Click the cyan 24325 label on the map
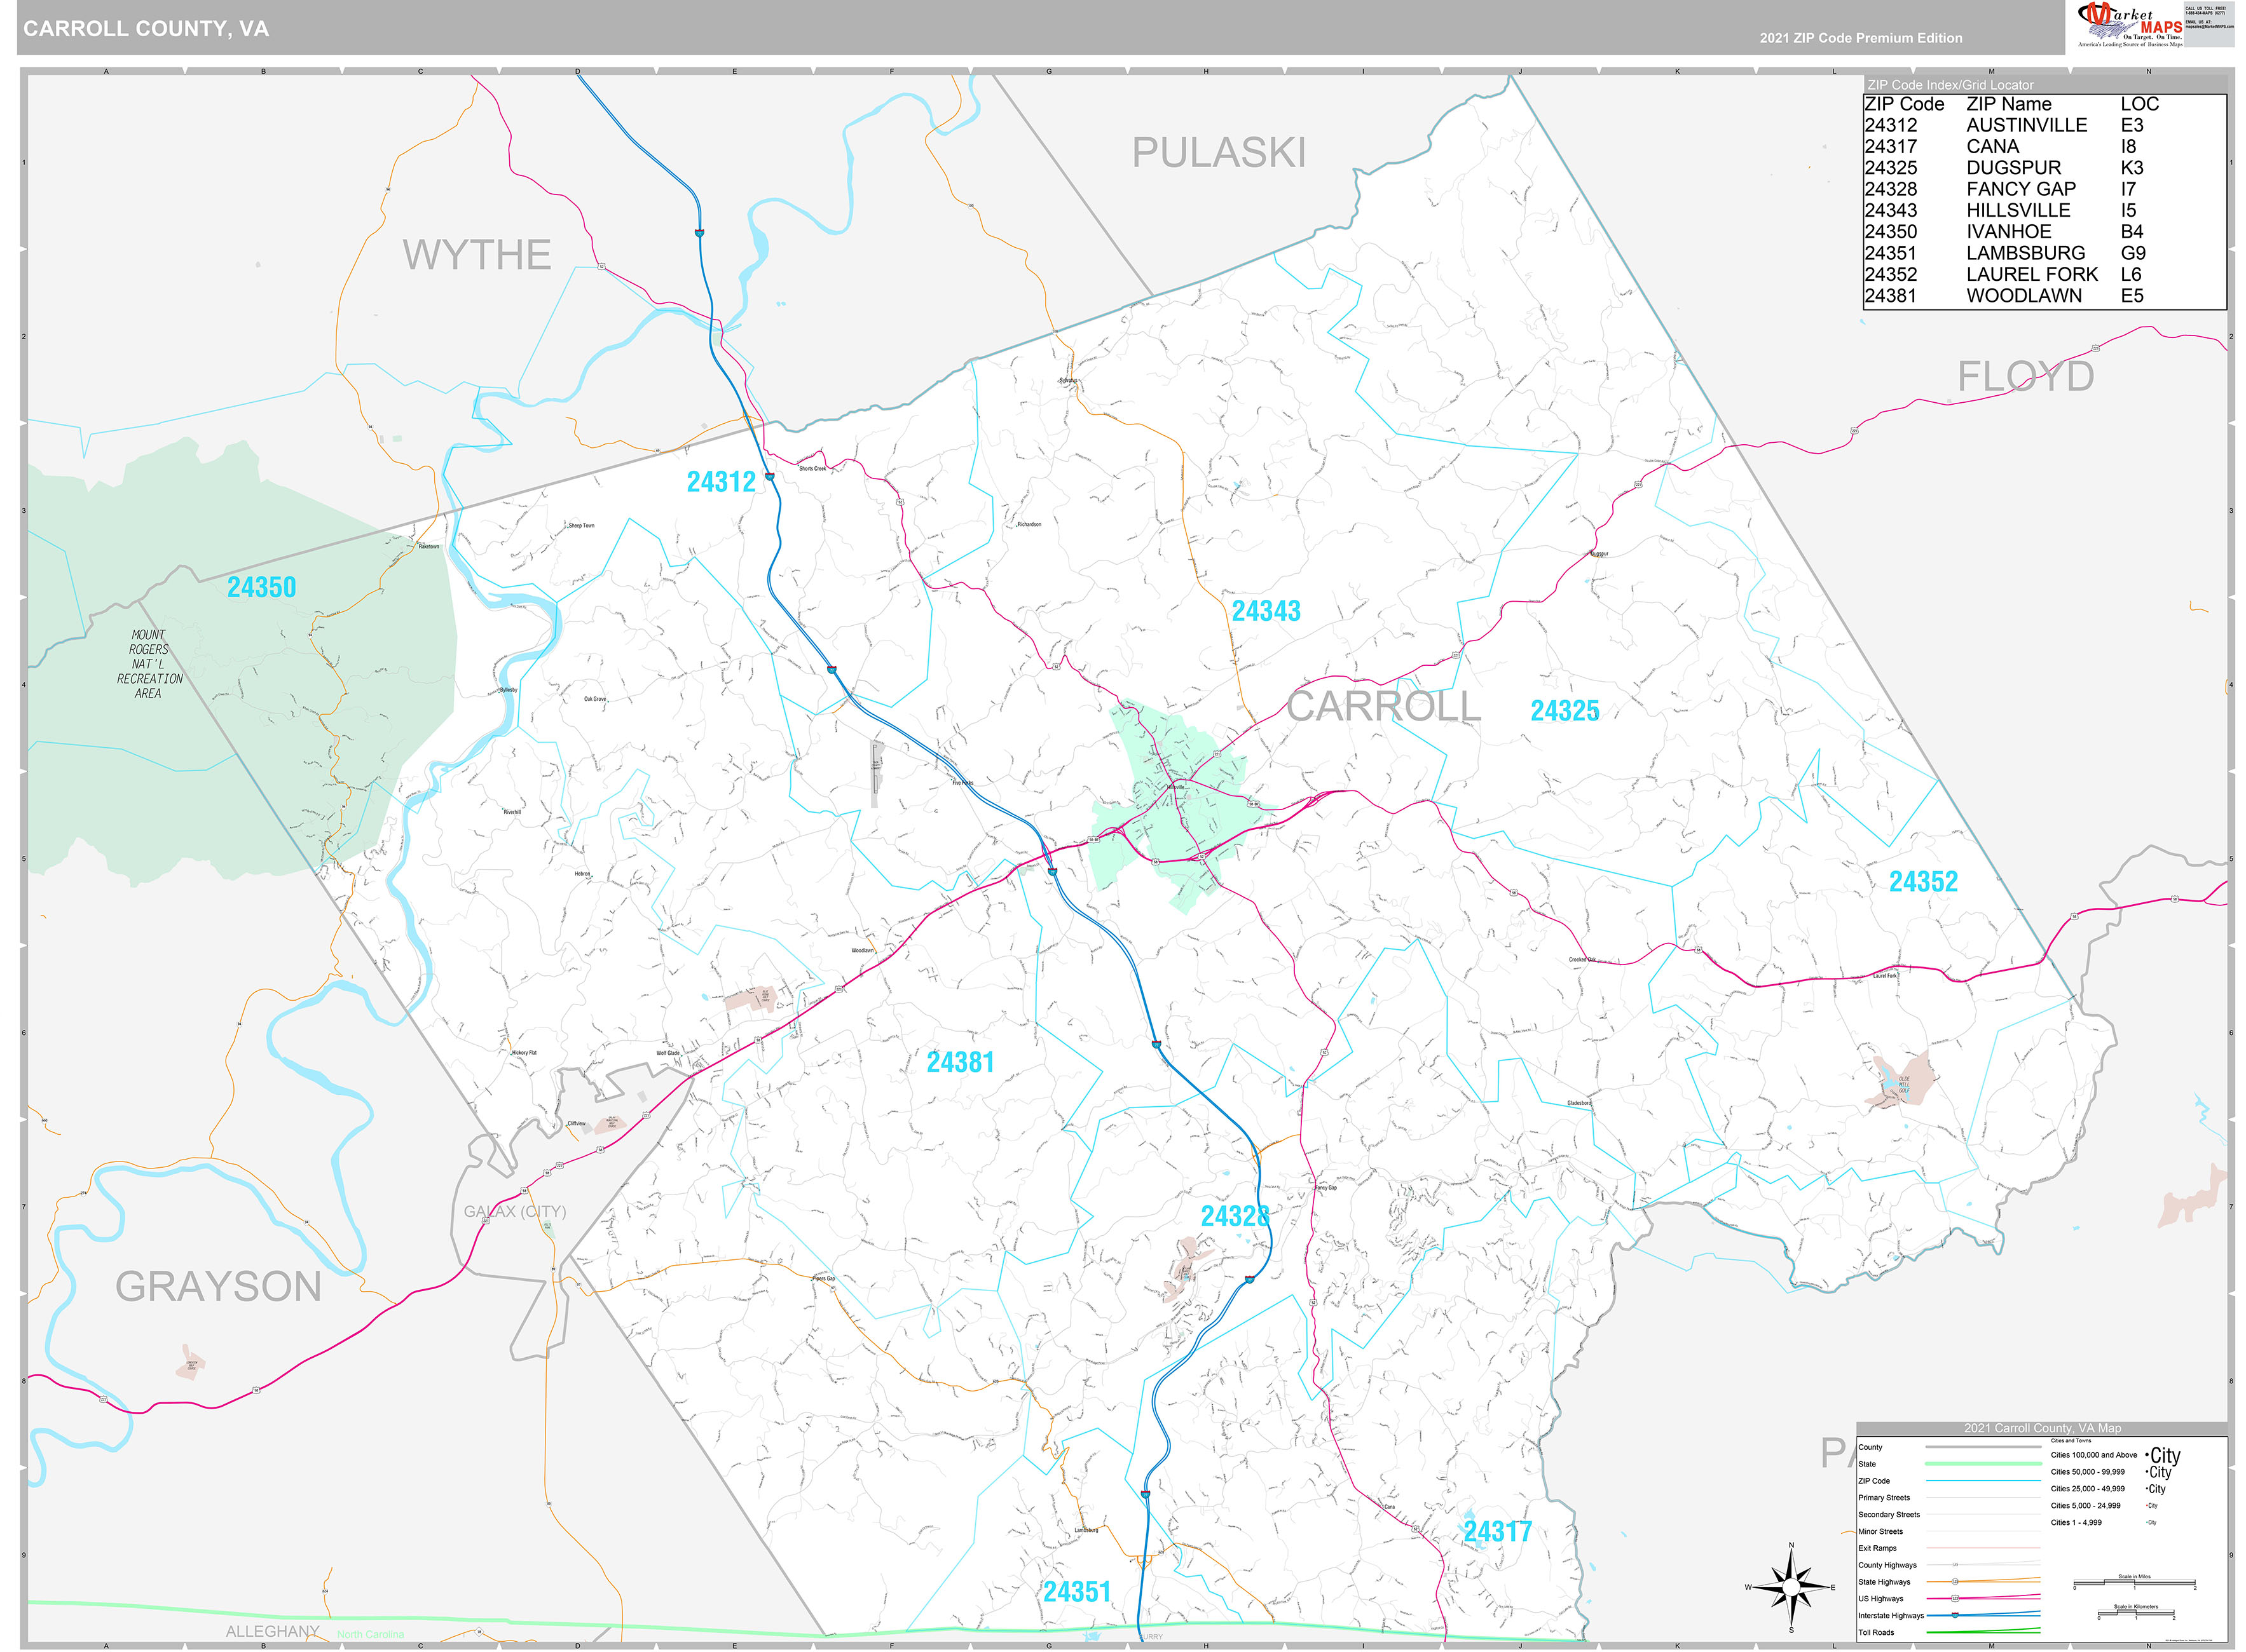Viewport: 2246px width, 1652px height. (1565, 711)
